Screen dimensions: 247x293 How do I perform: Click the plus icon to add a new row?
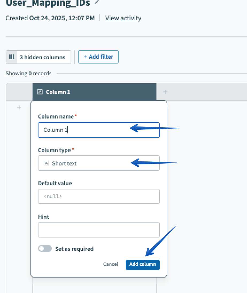pos(19,107)
